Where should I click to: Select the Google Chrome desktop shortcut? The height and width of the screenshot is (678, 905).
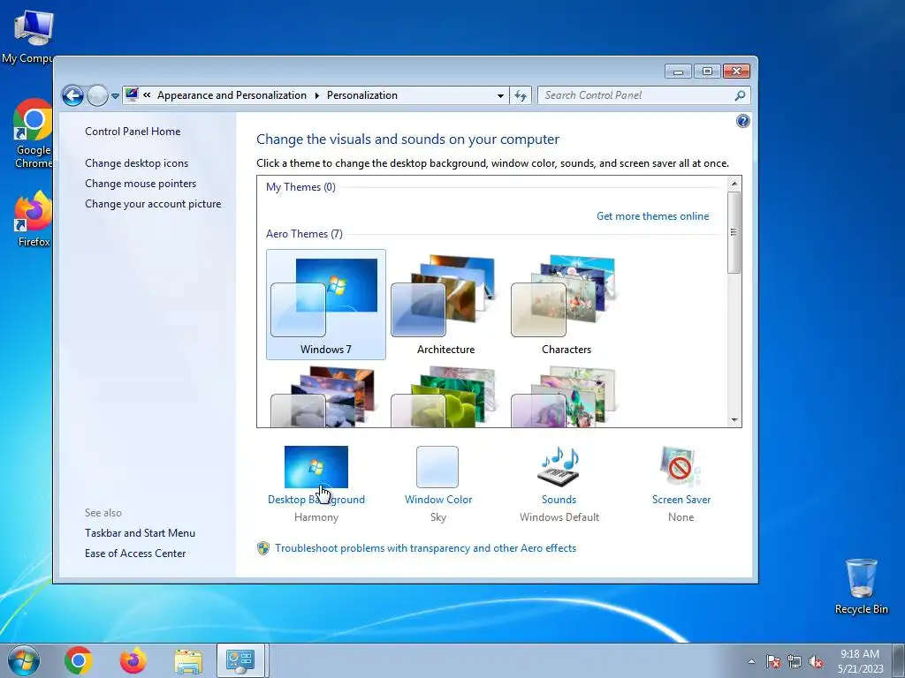(x=34, y=133)
